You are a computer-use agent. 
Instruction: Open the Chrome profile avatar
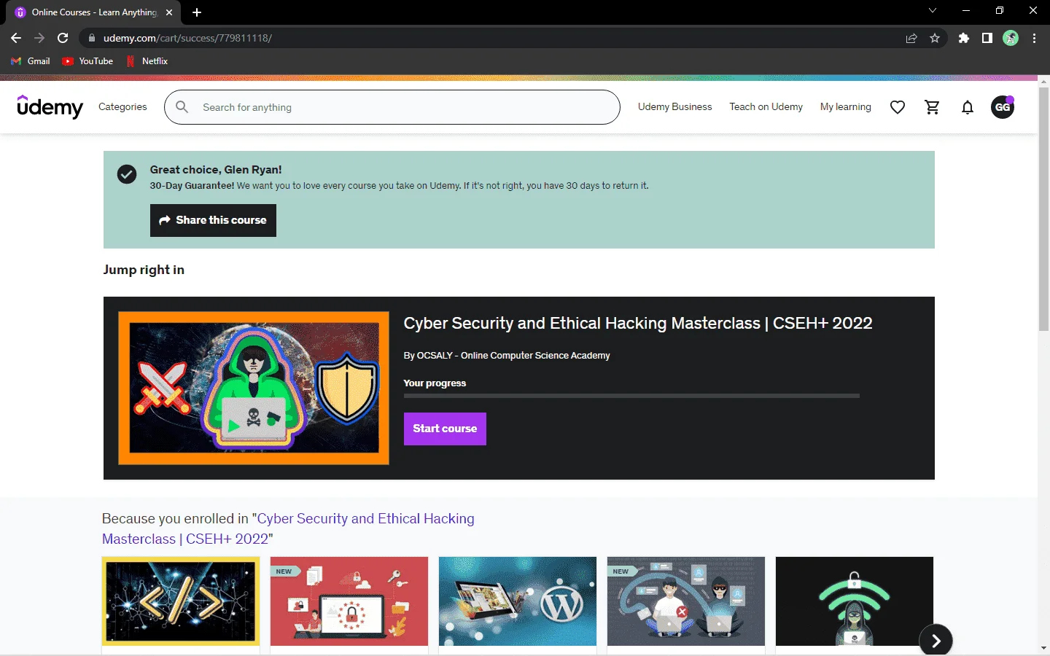[1011, 38]
